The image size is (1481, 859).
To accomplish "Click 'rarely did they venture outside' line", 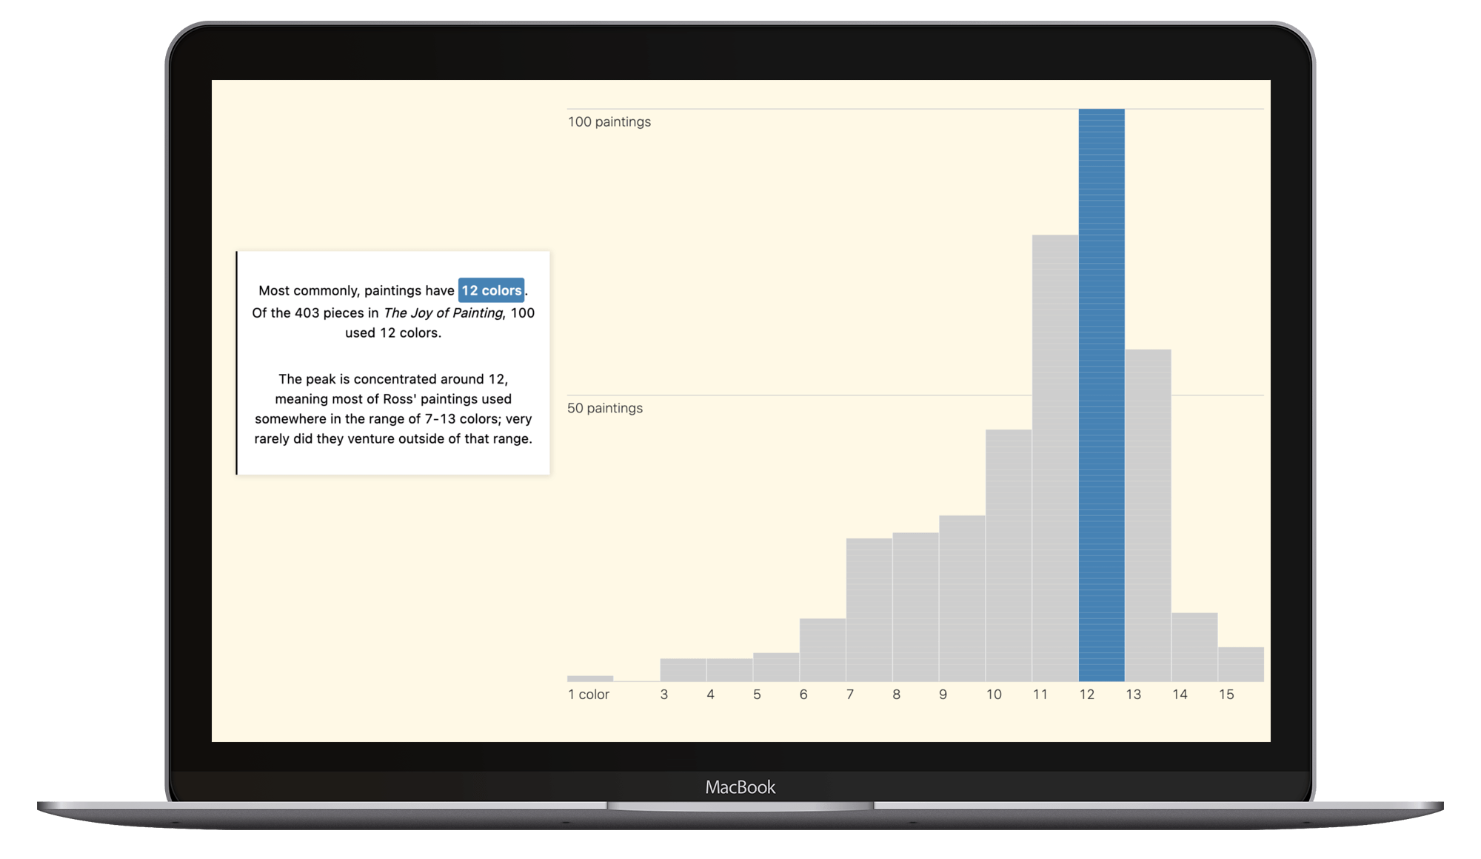I will coord(393,438).
